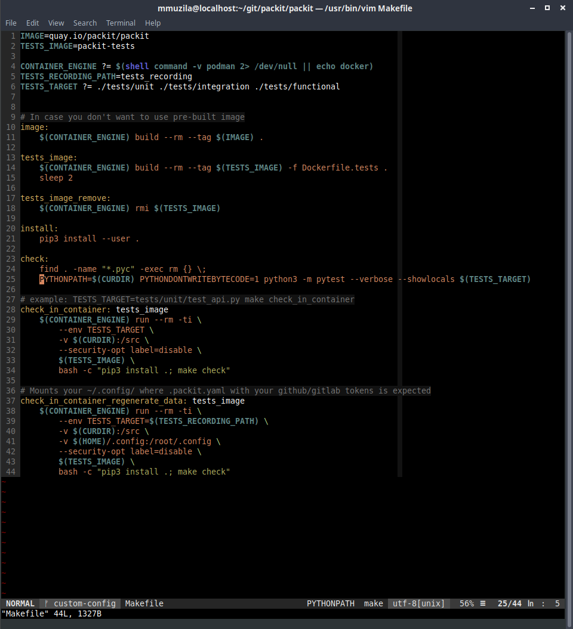Click the tests_image_remove: target on line 17
Image resolution: width=573 pixels, height=629 pixels.
(66, 198)
